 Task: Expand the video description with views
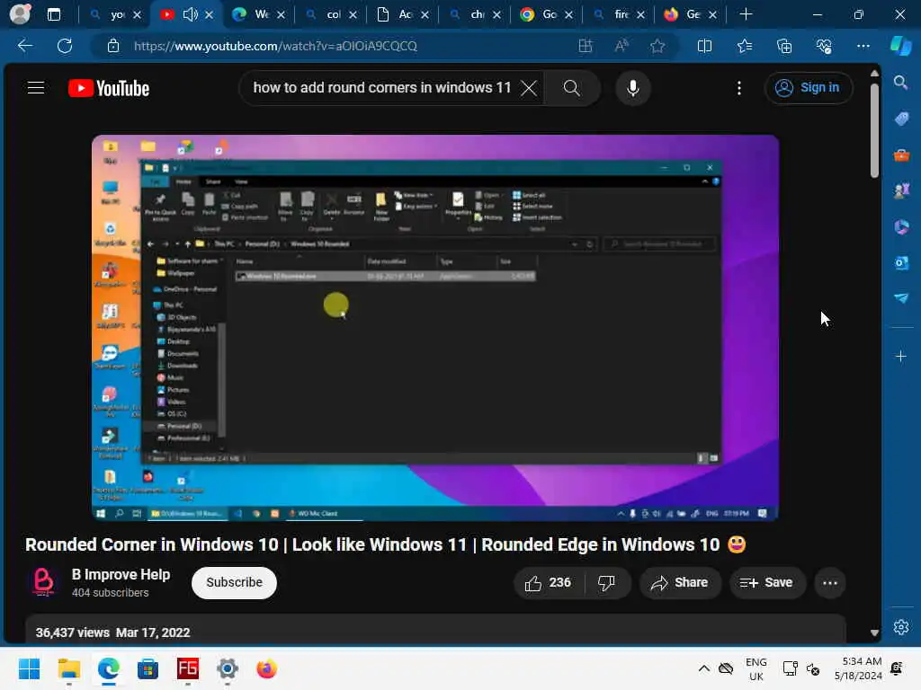435,632
